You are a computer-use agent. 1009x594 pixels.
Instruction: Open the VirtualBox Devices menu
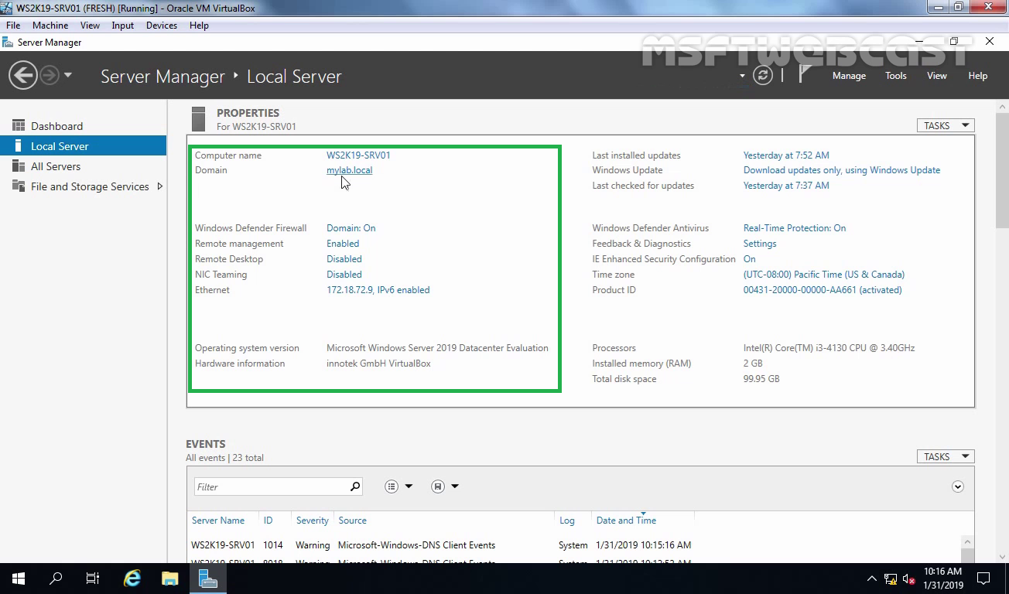(x=162, y=26)
